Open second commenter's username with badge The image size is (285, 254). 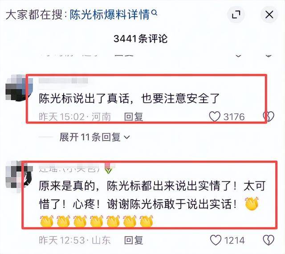coord(76,168)
